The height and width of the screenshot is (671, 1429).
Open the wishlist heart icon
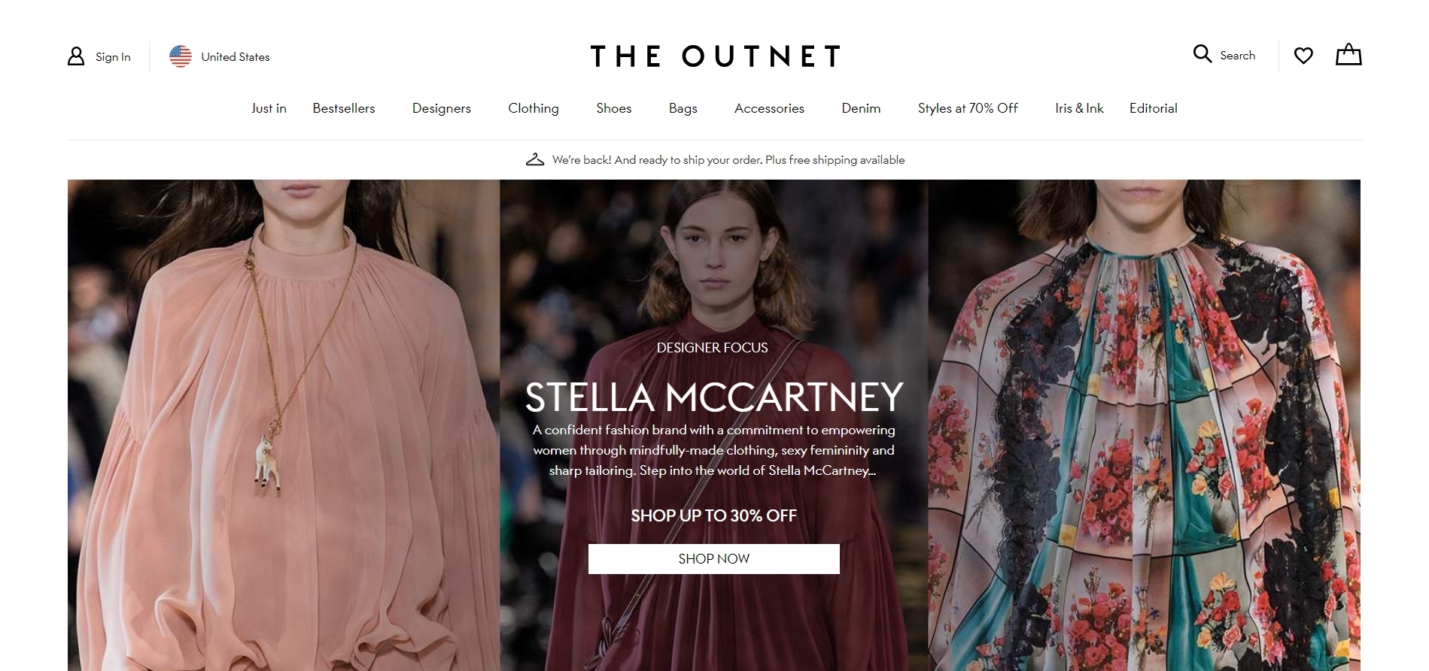coord(1303,56)
